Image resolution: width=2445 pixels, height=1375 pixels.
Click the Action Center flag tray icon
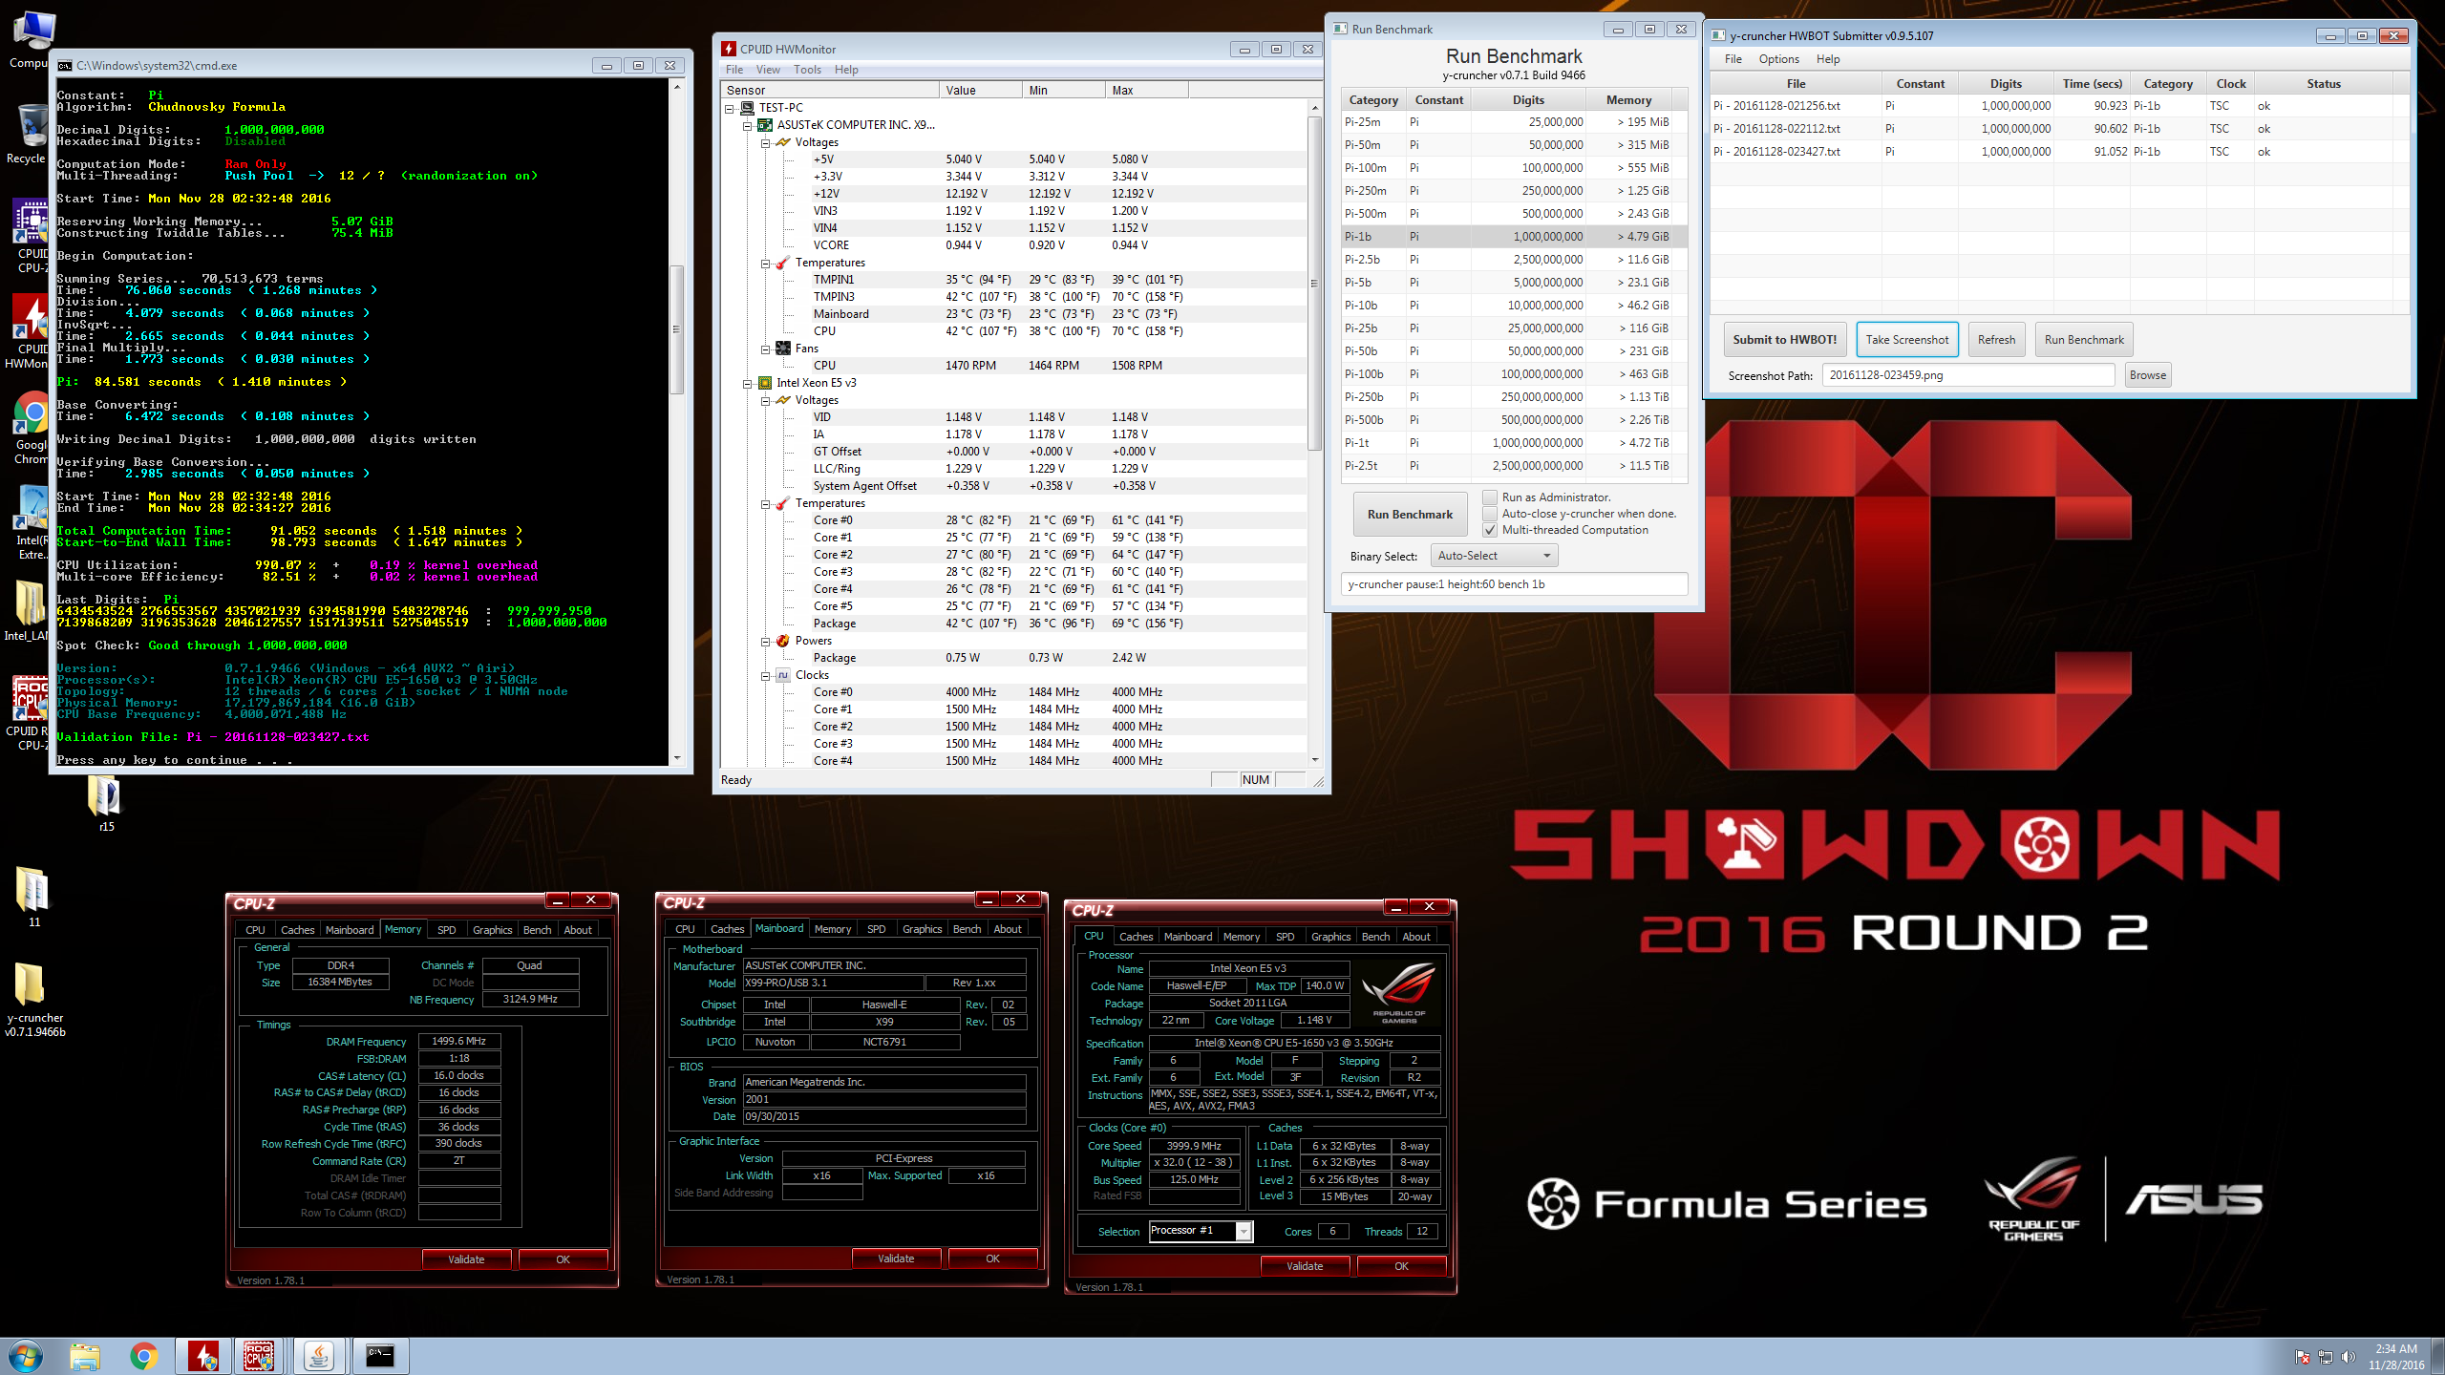(x=2303, y=1357)
